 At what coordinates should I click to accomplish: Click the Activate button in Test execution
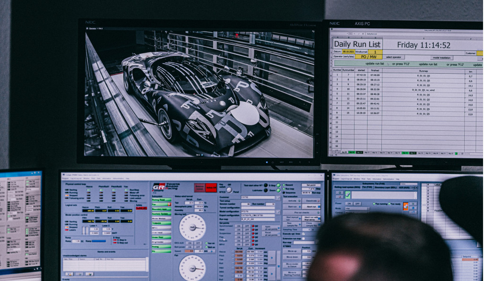point(292,201)
